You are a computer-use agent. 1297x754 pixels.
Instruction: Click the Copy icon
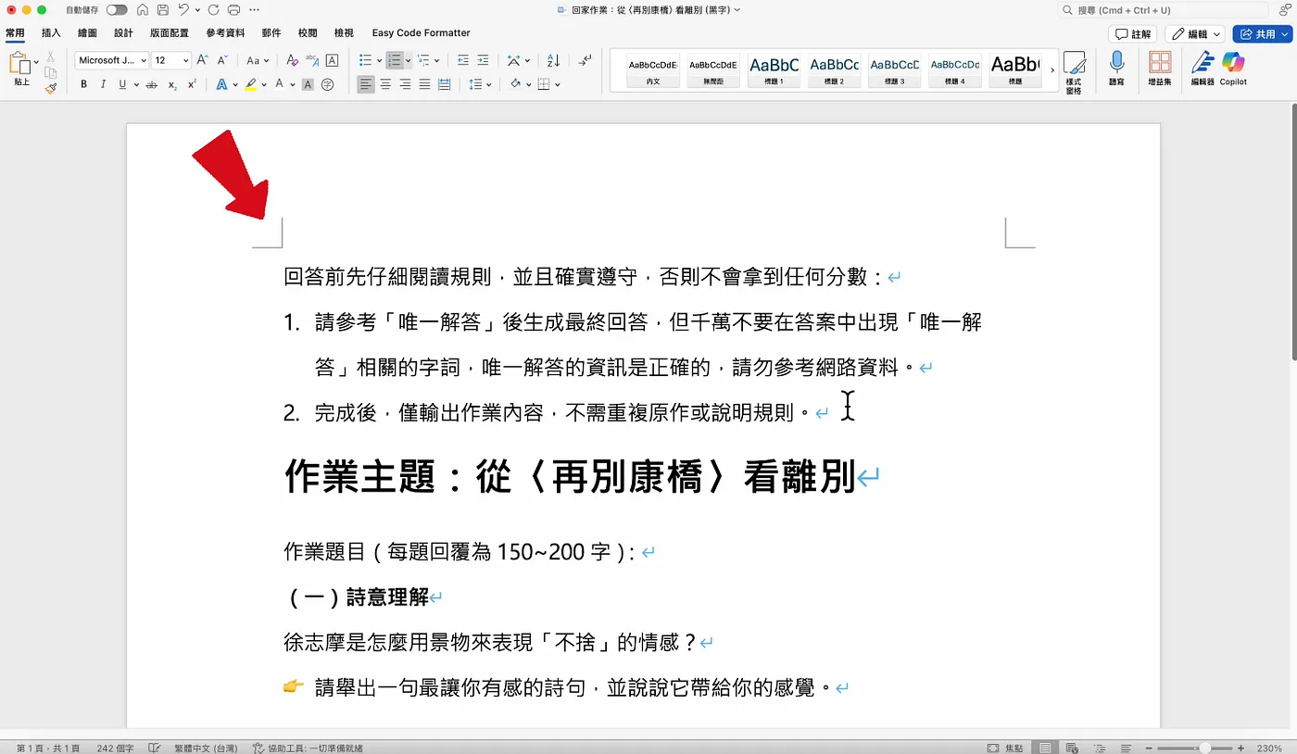(x=51, y=72)
